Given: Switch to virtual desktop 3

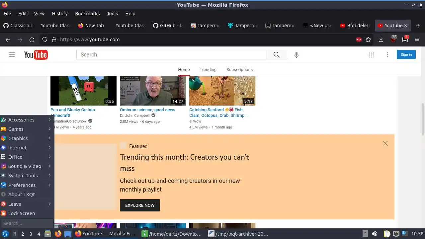Looking at the screenshot, I should pyautogui.click(x=31, y=234).
